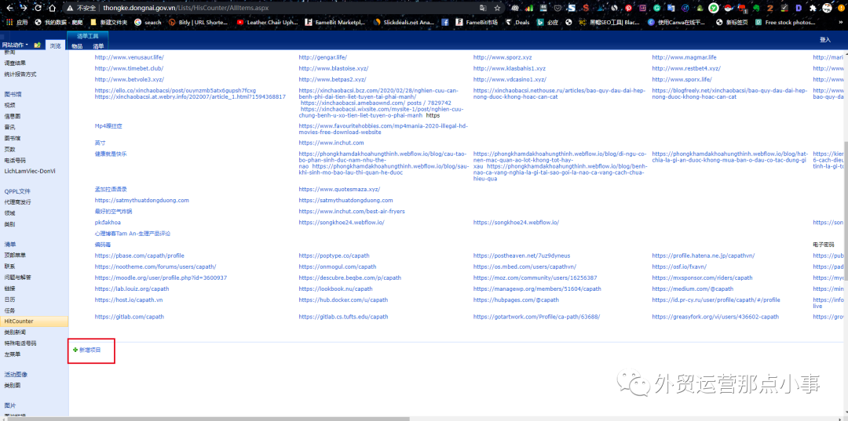The image size is (848, 421).
Task: Open the https://hubpages.com/@capath link
Action: 516,300
